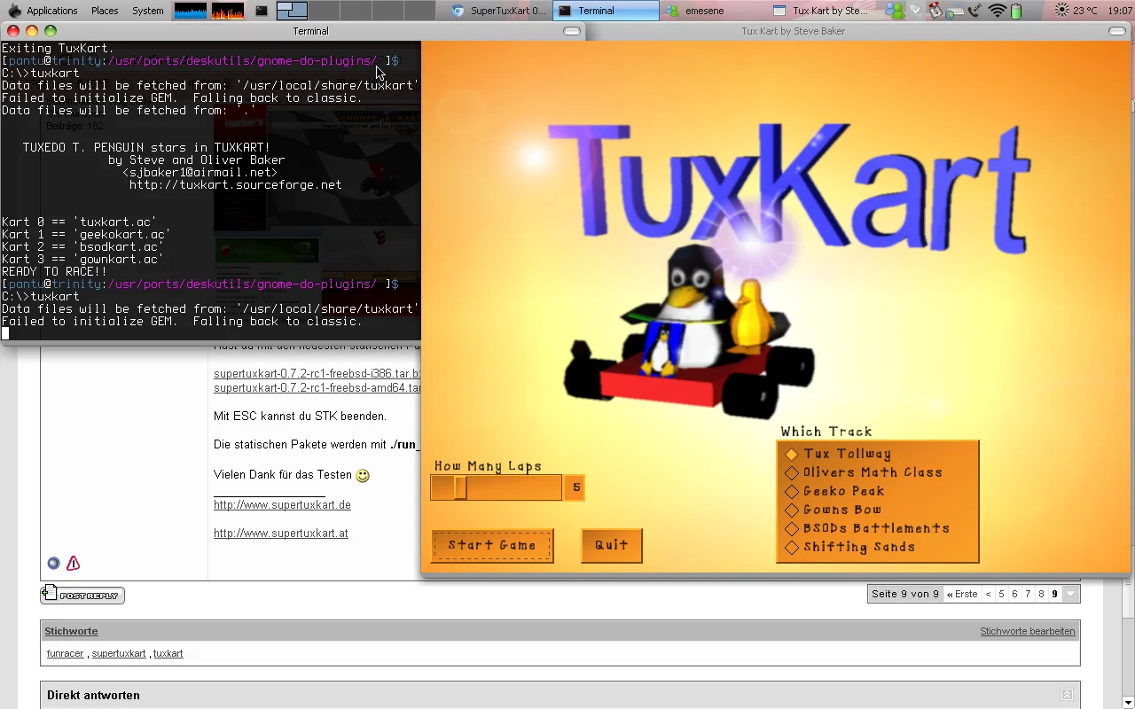This screenshot has width=1135, height=709.
Task: Launch terminal from the panel launcher icon
Action: pos(261,11)
